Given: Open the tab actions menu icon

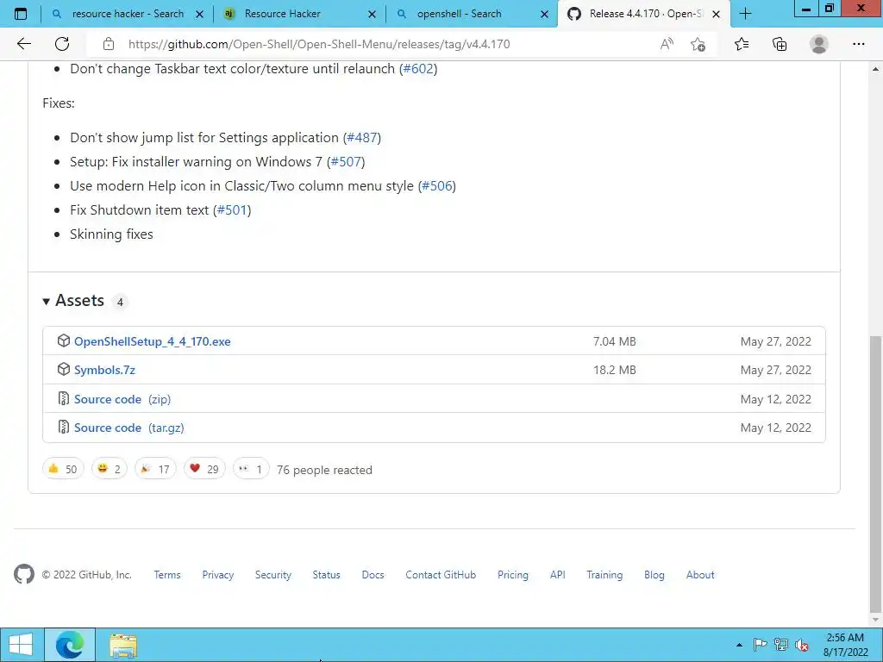Looking at the screenshot, I should pyautogui.click(x=21, y=14).
